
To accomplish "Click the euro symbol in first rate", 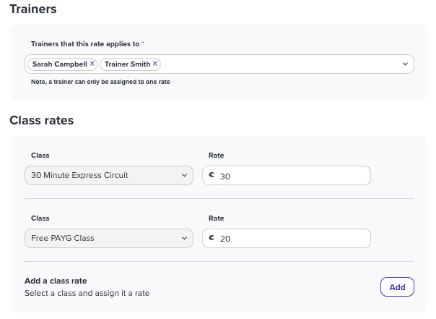I will (212, 175).
